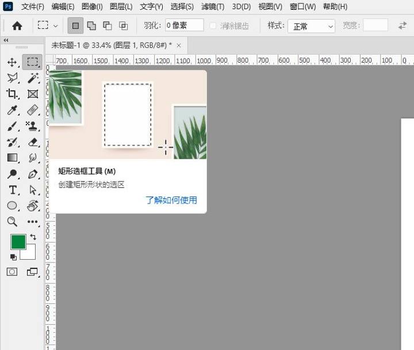Viewport: 414px width, 350px height.
Task: Choose Subtract from Selection mode
Action: [x=108, y=26]
